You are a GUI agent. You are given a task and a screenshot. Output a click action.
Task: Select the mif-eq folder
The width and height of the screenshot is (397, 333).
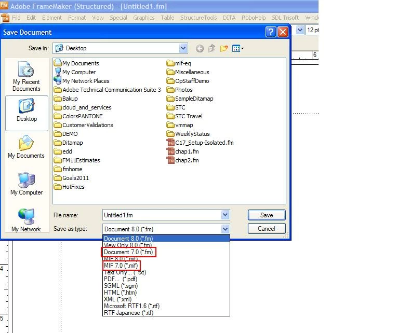[x=179, y=63]
